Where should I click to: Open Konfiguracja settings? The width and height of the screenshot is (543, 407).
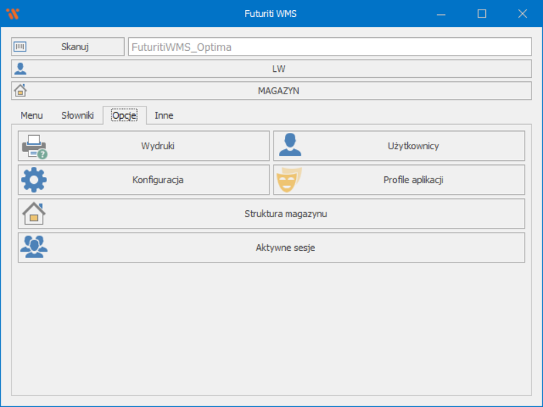pos(144,180)
